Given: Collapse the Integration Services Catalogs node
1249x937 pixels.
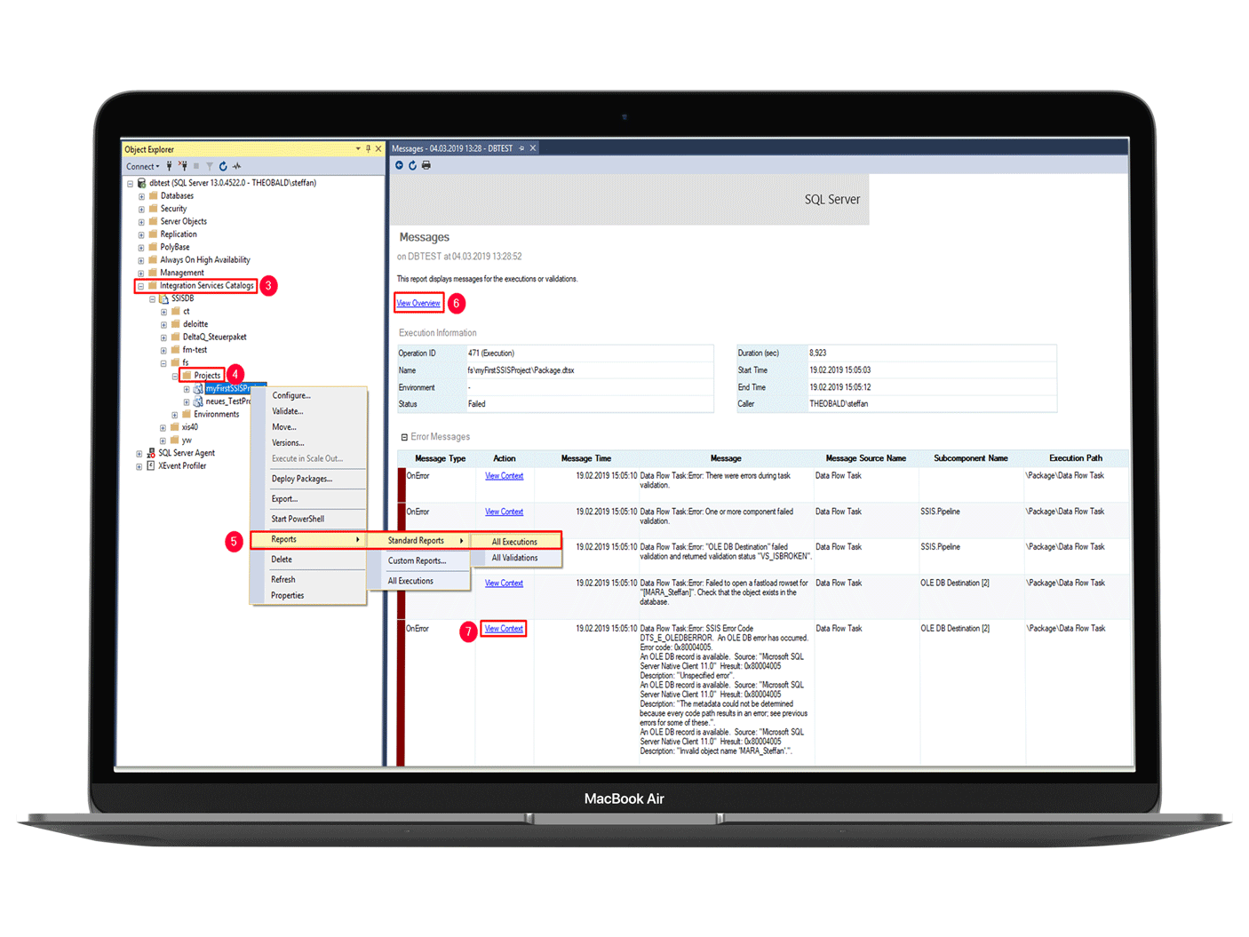Looking at the screenshot, I should pyautogui.click(x=141, y=286).
